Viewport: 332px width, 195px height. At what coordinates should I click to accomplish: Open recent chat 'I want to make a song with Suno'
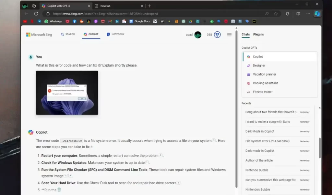coord(278,122)
